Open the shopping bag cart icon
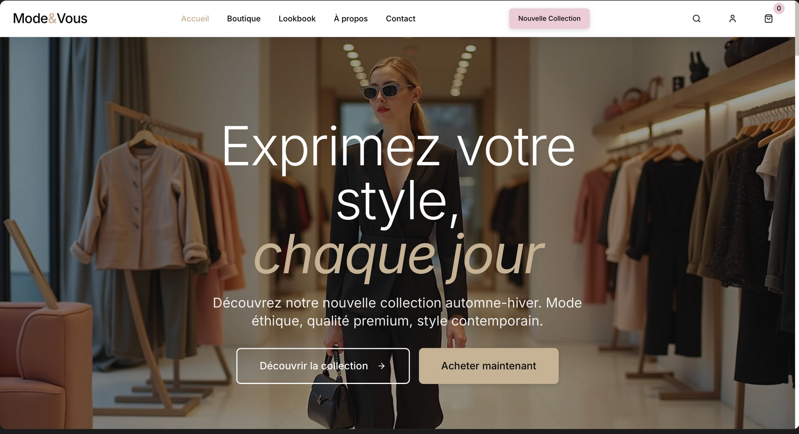Image resolution: width=799 pixels, height=434 pixels. (768, 19)
